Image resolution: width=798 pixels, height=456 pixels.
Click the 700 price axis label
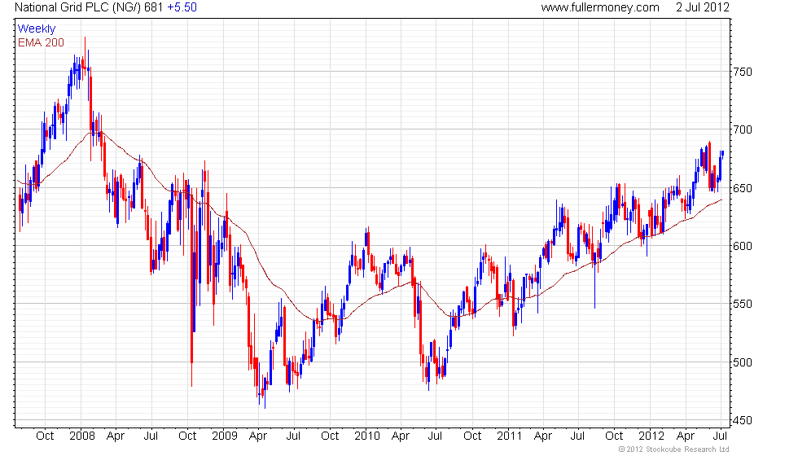point(743,129)
